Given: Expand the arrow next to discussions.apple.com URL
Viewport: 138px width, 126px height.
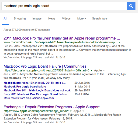Looking at the screenshot, I should click(91, 70).
